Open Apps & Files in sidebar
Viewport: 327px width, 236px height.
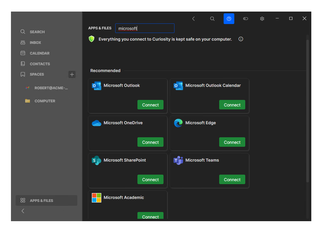[46, 200]
